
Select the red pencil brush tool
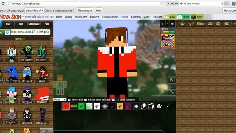[66, 106]
